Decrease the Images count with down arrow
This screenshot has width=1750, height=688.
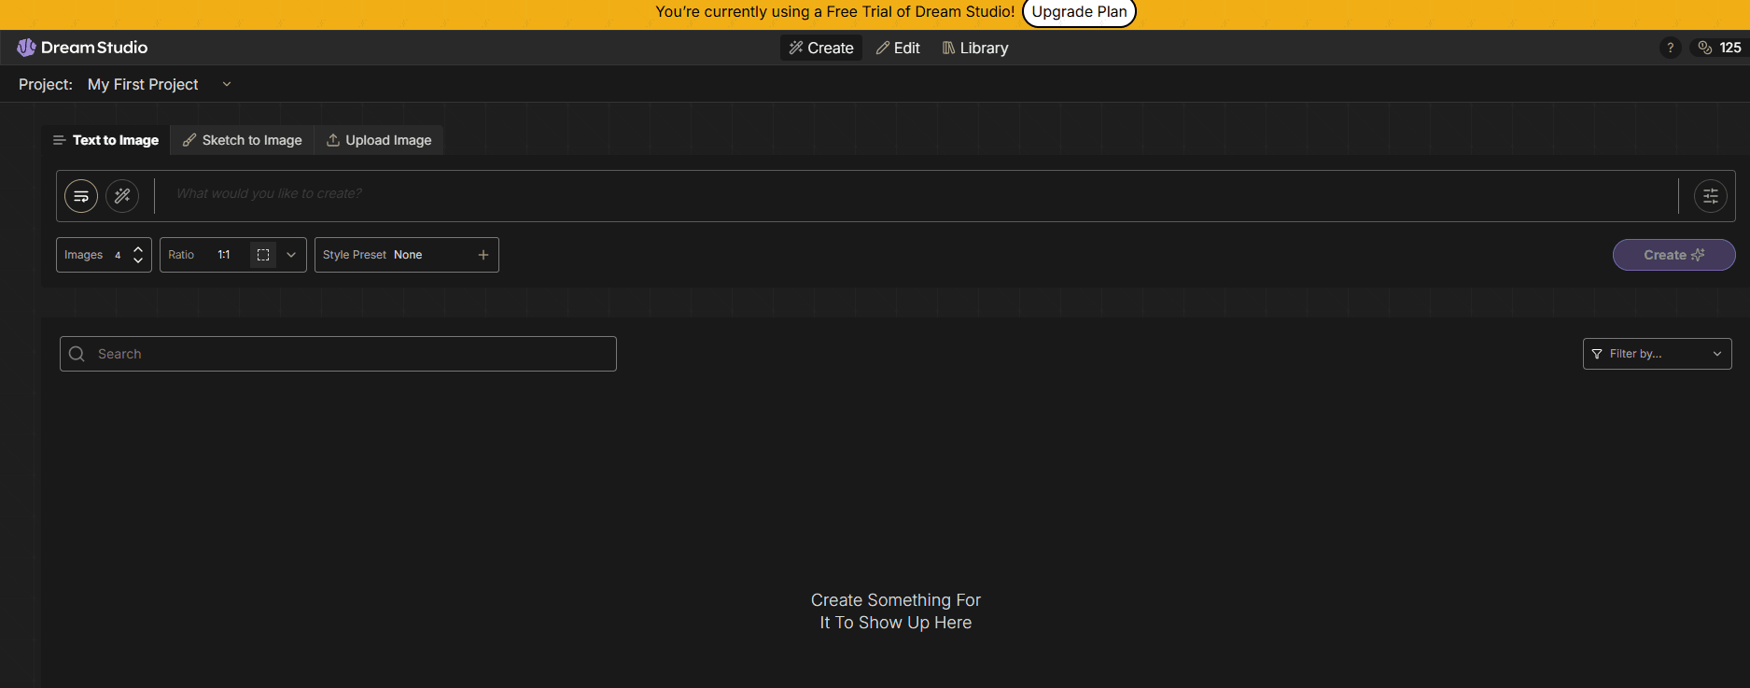(138, 261)
